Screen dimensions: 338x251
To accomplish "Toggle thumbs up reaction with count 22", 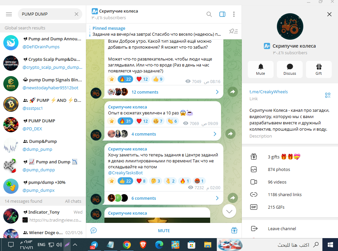I will (x=125, y=181).
